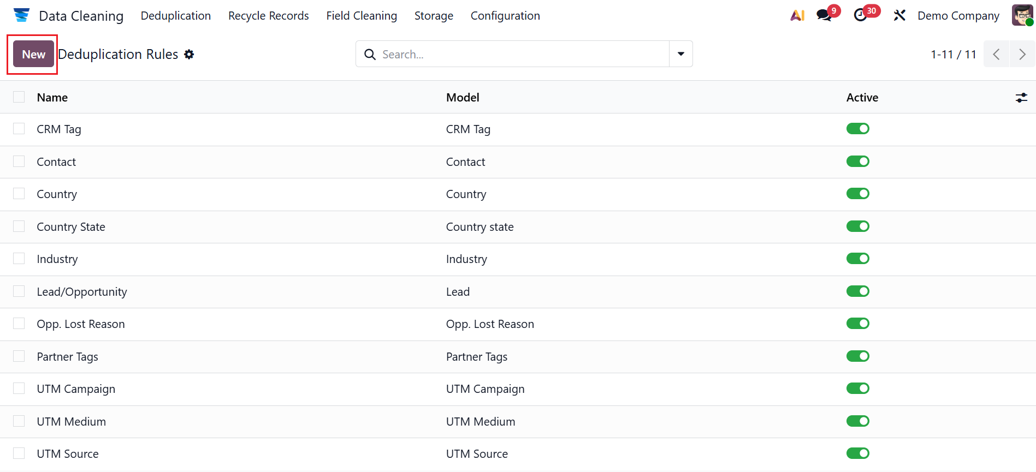Tick the checkbox for Contact rule
The height and width of the screenshot is (472, 1036).
pyautogui.click(x=19, y=162)
